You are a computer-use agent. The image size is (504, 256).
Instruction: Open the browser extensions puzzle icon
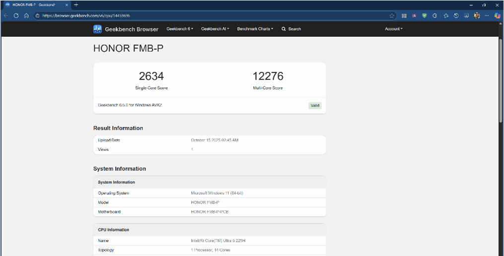click(x=434, y=15)
